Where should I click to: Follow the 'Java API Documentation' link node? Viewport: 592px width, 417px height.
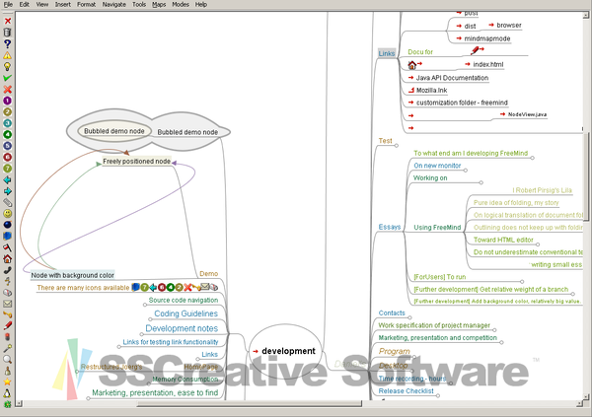449,78
